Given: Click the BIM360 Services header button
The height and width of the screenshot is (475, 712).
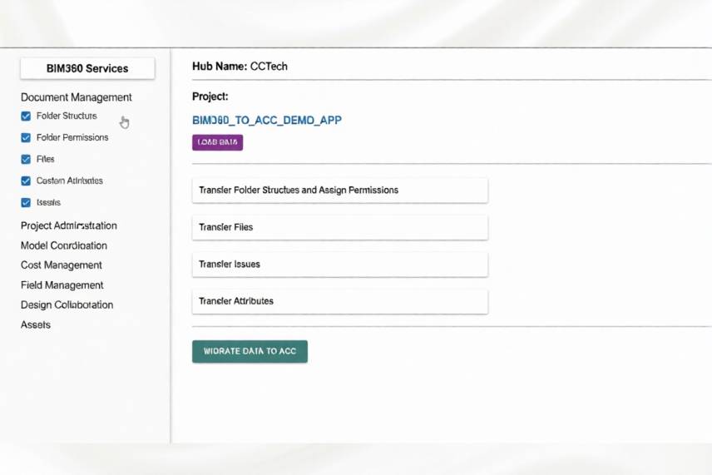Looking at the screenshot, I should click(x=87, y=68).
